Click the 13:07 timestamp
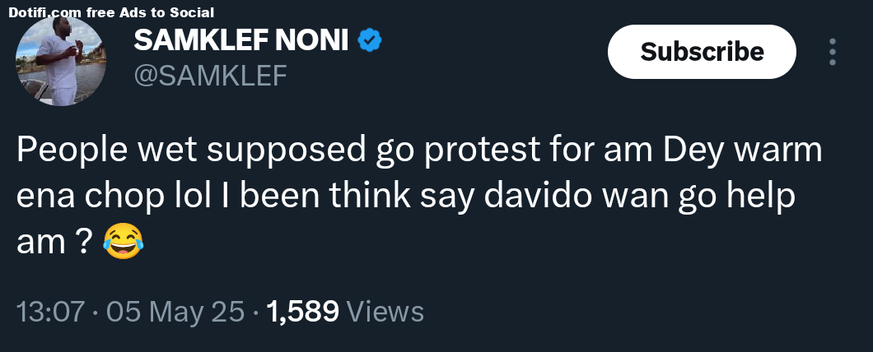This screenshot has width=873, height=352. pyautogui.click(x=50, y=311)
